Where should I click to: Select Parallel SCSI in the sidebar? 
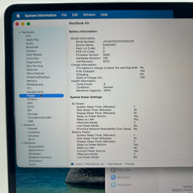point(35,92)
